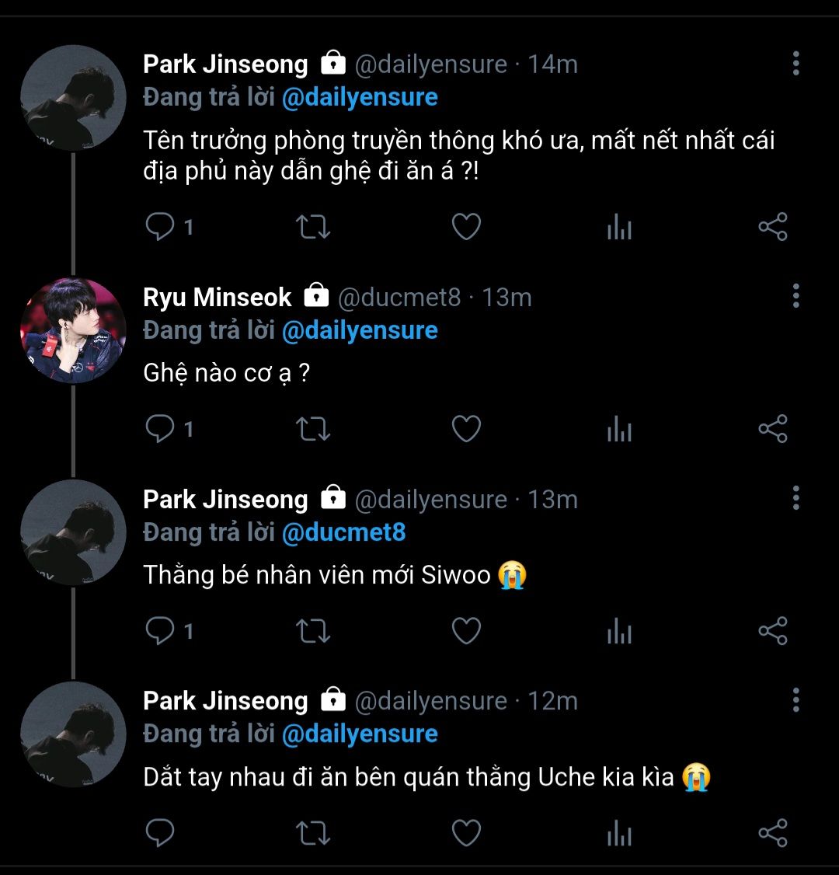
Task: Share Ryu Minseok's tweet
Action: tap(772, 429)
